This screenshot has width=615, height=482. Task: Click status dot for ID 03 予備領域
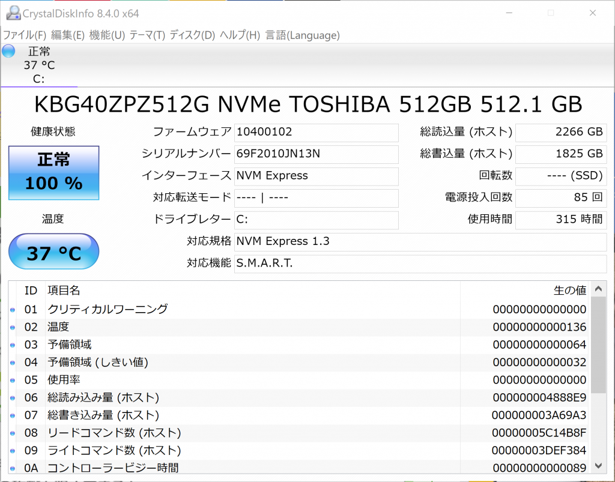(x=13, y=345)
